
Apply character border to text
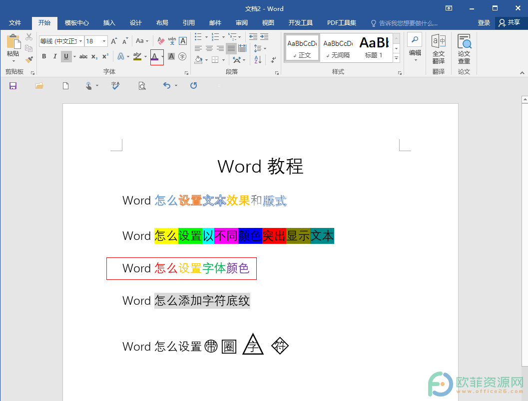coord(183,41)
